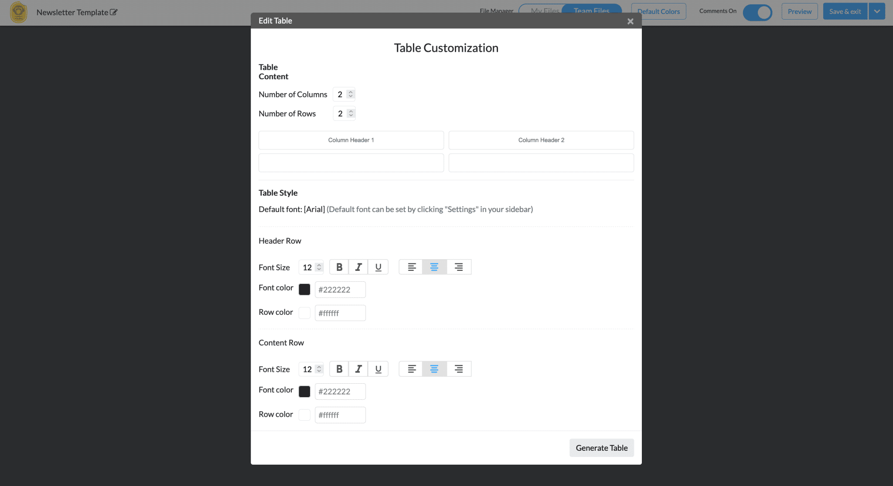
Task: Toggle underline in Content Row formatting
Action: coord(378,369)
